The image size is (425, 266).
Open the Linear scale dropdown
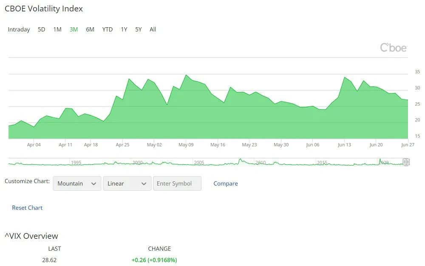127,183
